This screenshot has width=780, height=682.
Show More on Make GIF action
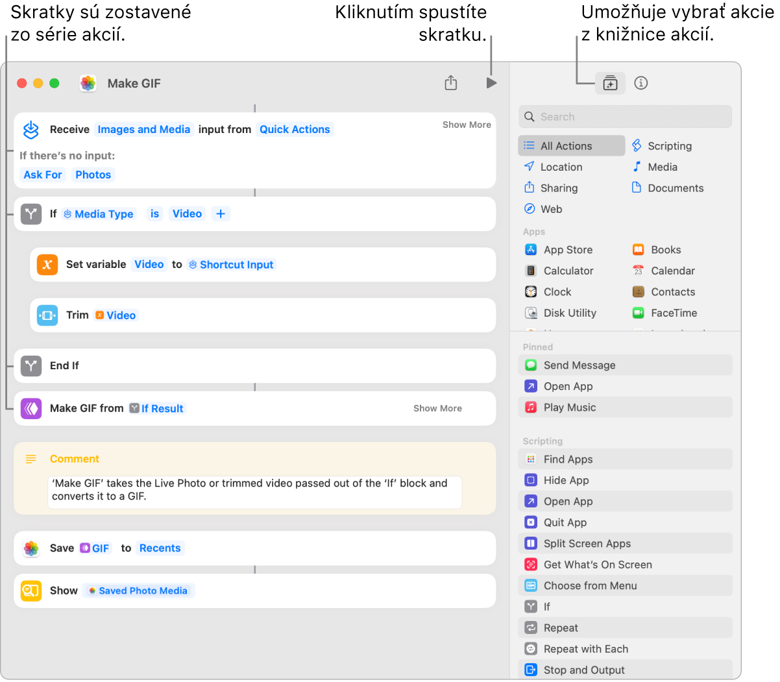[437, 408]
